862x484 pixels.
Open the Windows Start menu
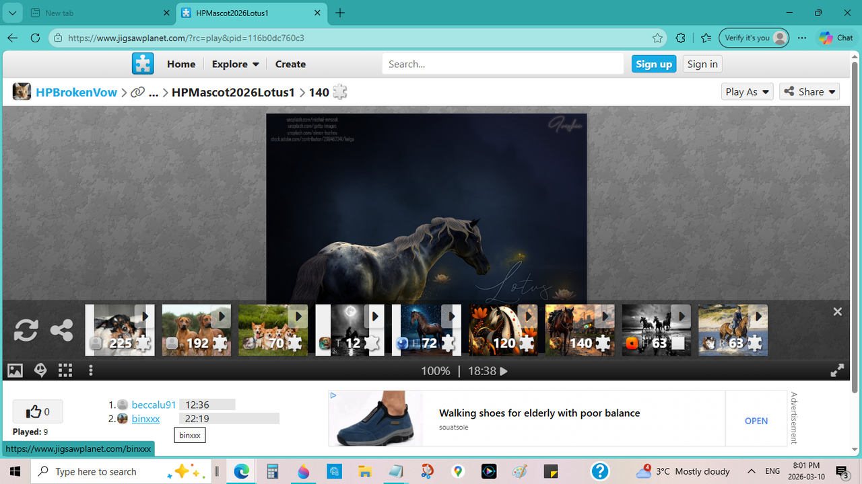click(15, 471)
